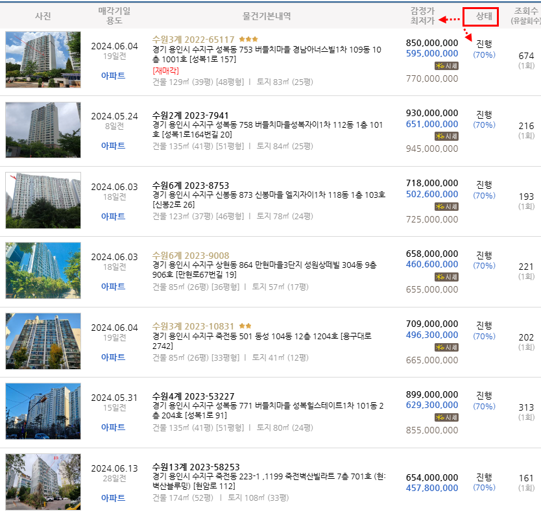Viewport: 541px width, 517px height.
Task: Click 진행 (70%) status in 2023-58253 row
Action: [484, 482]
